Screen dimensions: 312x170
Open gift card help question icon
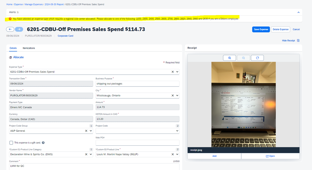43,143
